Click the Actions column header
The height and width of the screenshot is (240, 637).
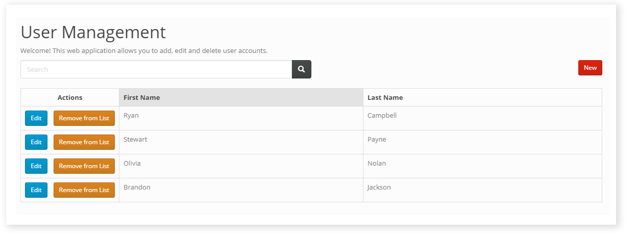pyautogui.click(x=70, y=97)
